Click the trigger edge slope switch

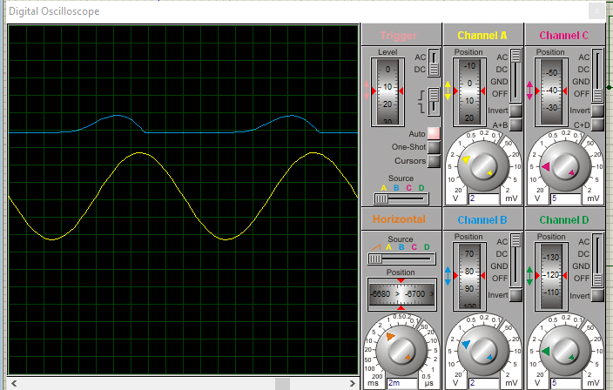tap(434, 102)
